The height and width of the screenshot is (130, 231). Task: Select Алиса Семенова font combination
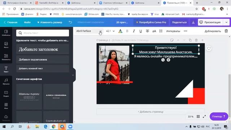(x=56, y=97)
